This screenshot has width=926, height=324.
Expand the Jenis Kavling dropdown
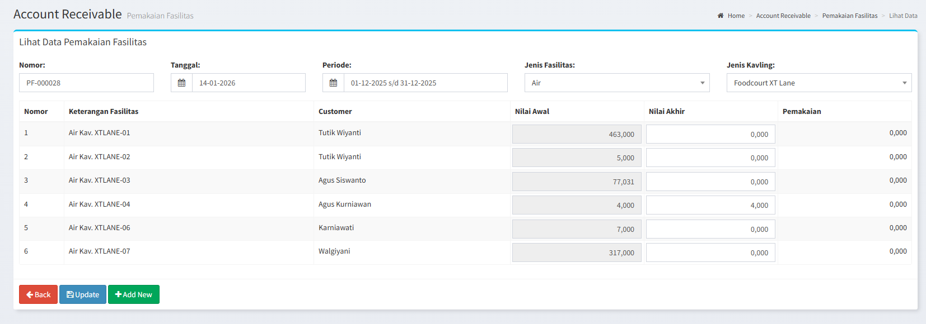tap(819, 83)
